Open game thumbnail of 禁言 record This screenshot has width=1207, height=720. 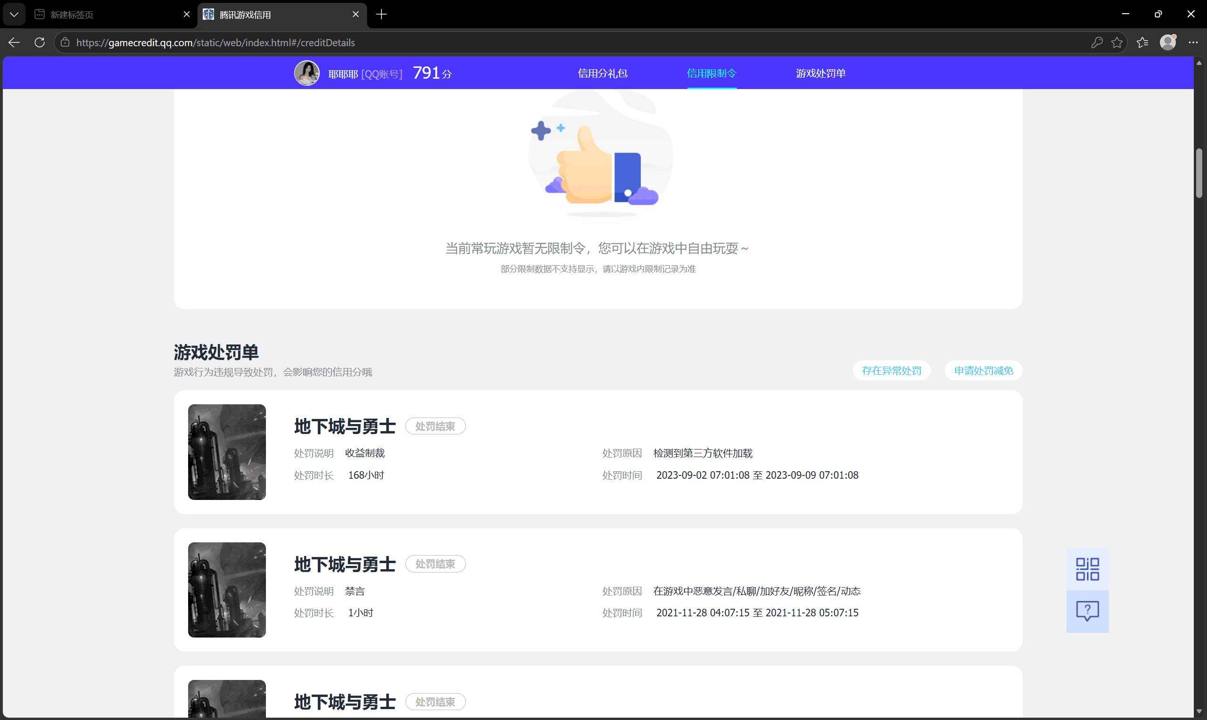pyautogui.click(x=227, y=590)
